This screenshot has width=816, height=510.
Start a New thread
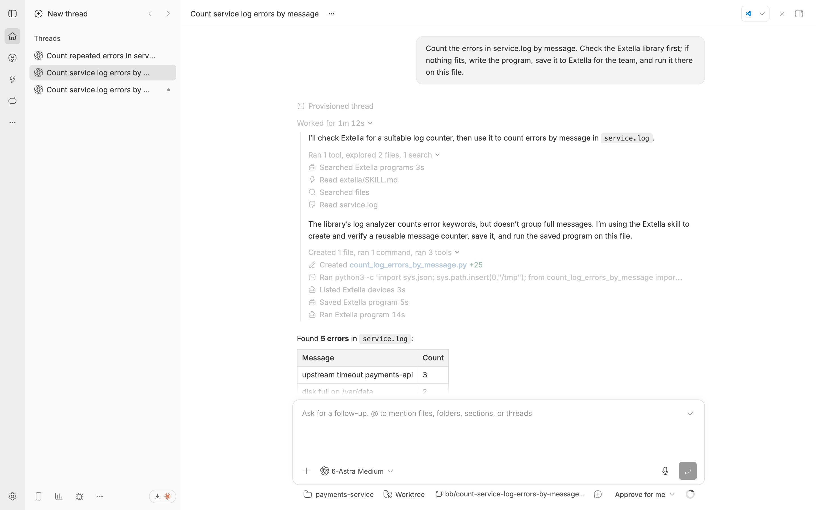(x=61, y=14)
